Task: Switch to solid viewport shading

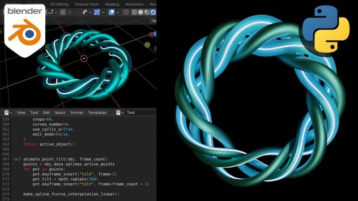Action: point(141,13)
